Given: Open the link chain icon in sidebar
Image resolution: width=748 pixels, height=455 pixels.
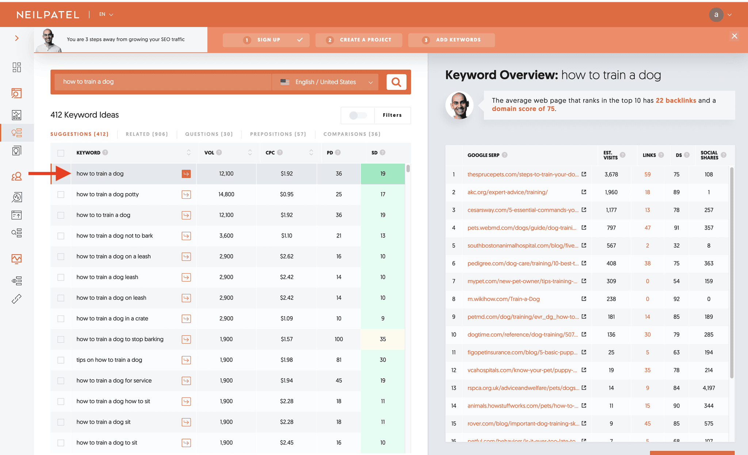Looking at the screenshot, I should [x=17, y=299].
